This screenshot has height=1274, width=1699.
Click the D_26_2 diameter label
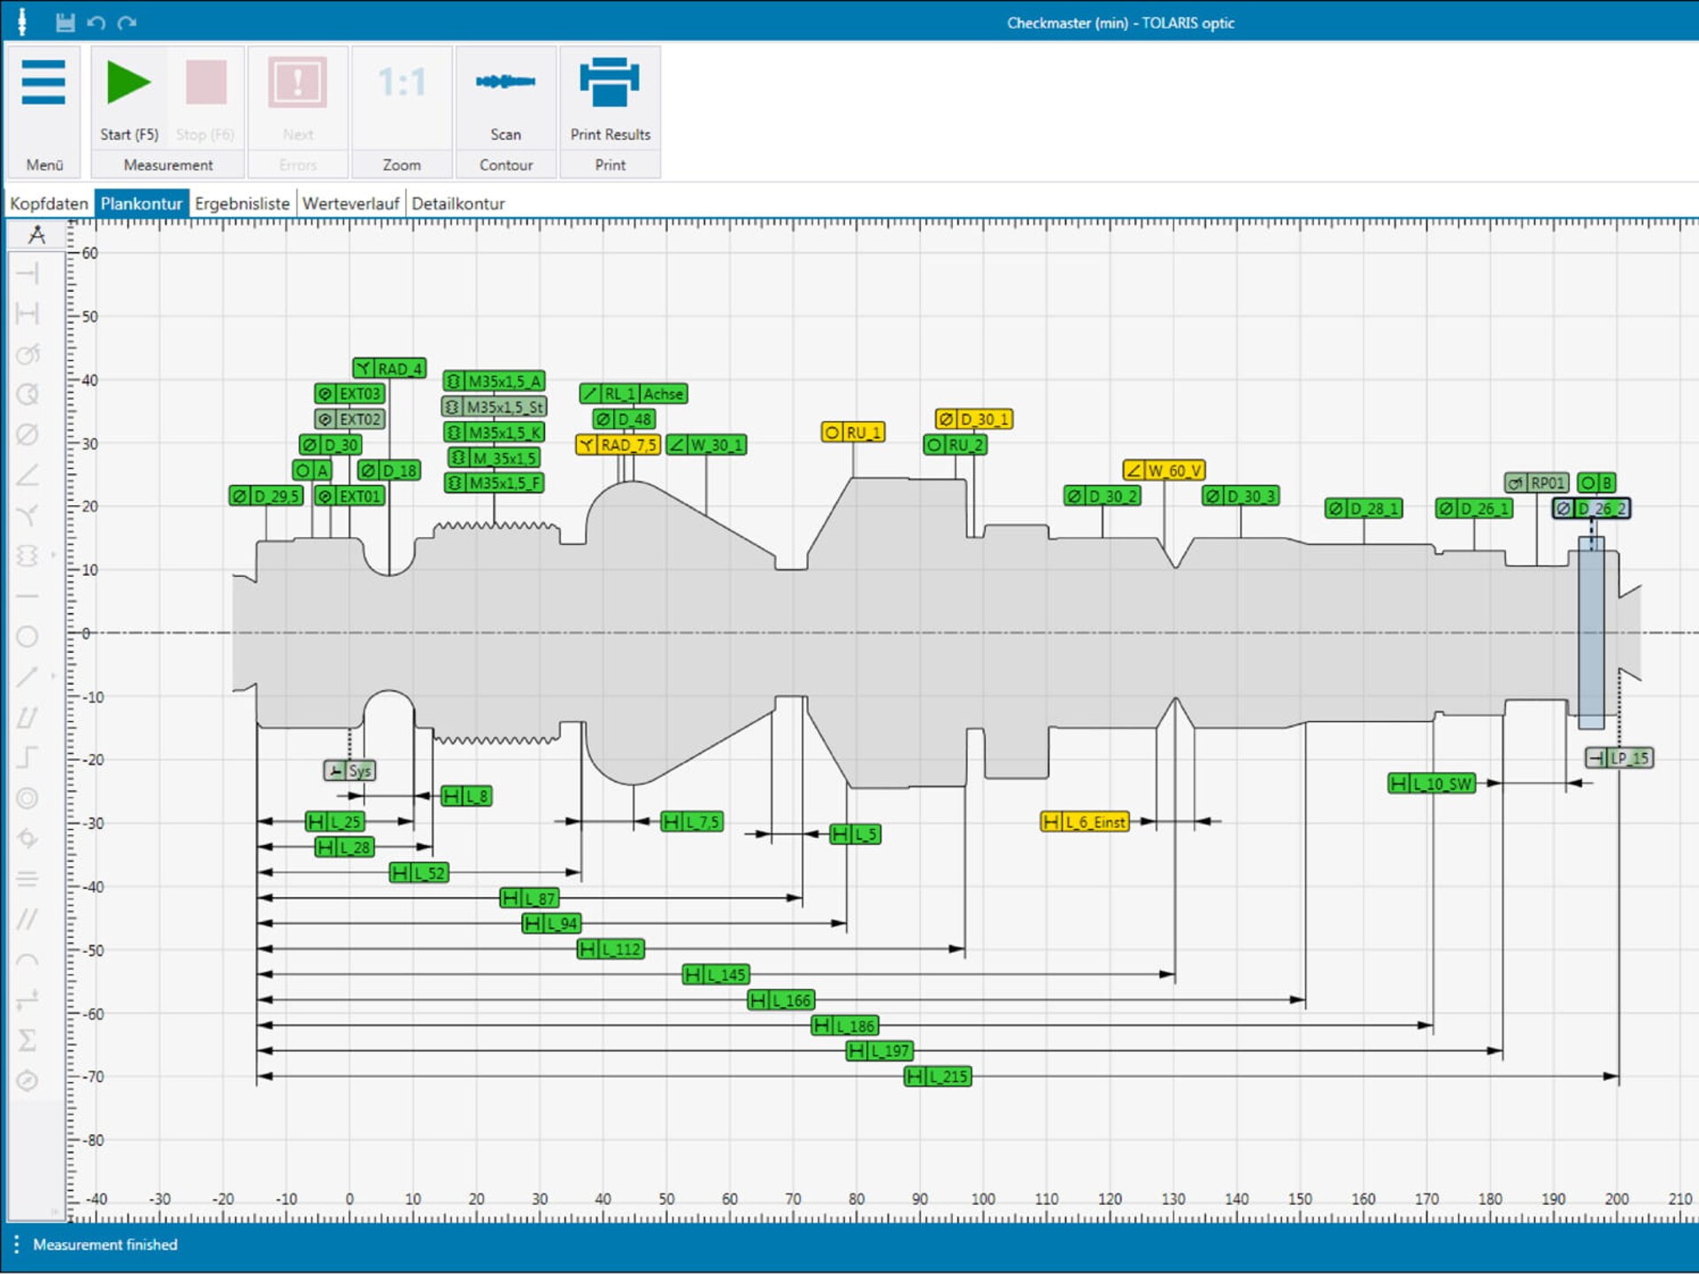1591,509
